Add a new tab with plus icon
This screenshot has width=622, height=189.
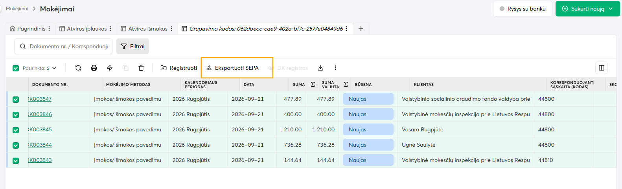click(x=361, y=29)
